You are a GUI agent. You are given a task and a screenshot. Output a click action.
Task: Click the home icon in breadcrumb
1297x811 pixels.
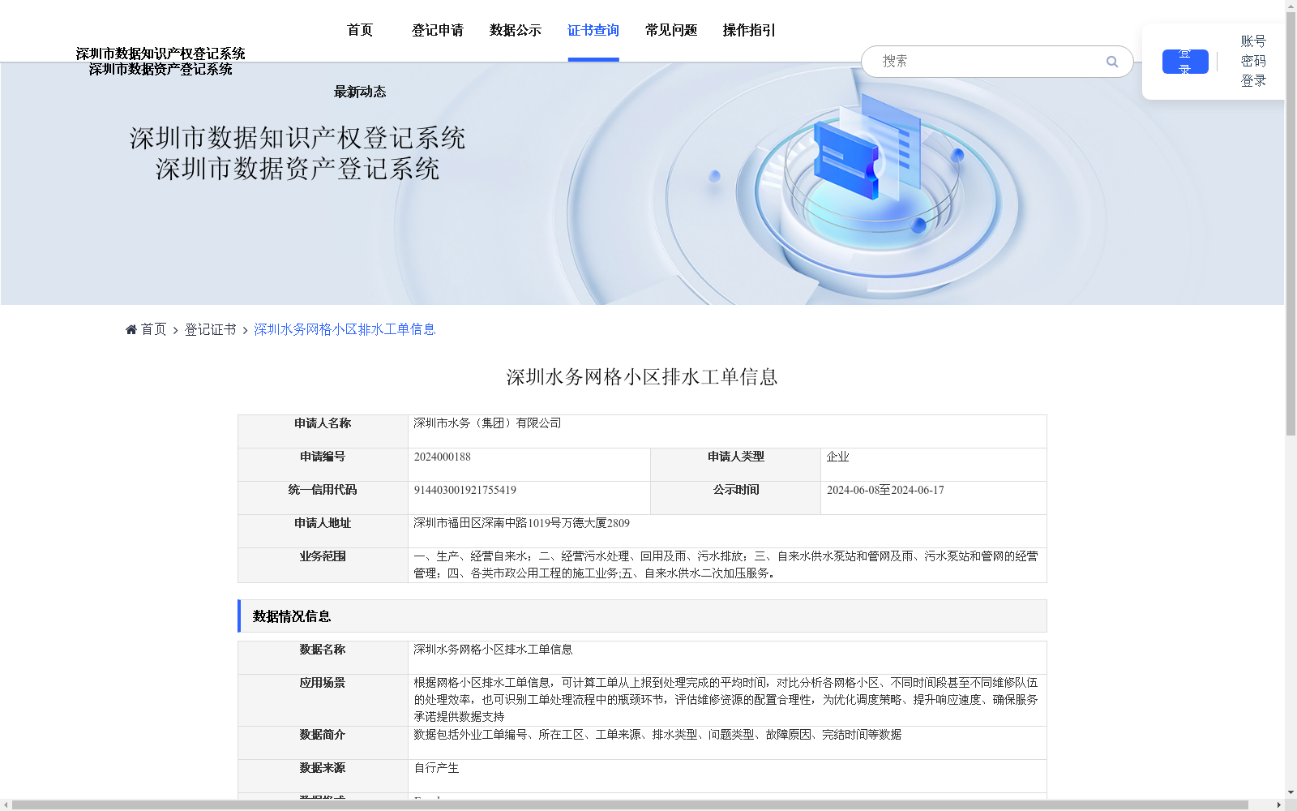point(131,329)
